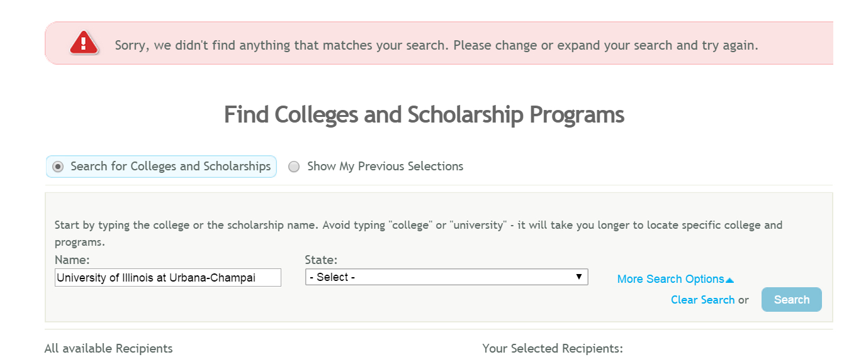This screenshot has width=844, height=357.
Task: Select the Search for Colleges and Scholarships radio button
Action: [58, 167]
